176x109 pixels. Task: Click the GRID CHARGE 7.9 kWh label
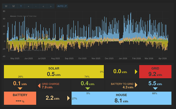click(51, 86)
